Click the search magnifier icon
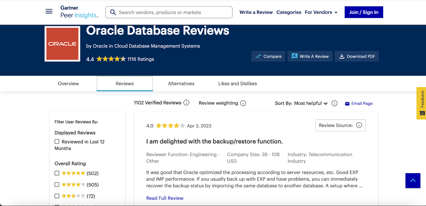 click(113, 12)
